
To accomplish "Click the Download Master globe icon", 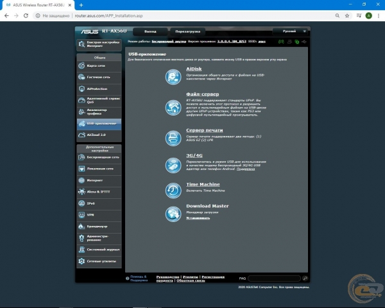I will [x=173, y=214].
